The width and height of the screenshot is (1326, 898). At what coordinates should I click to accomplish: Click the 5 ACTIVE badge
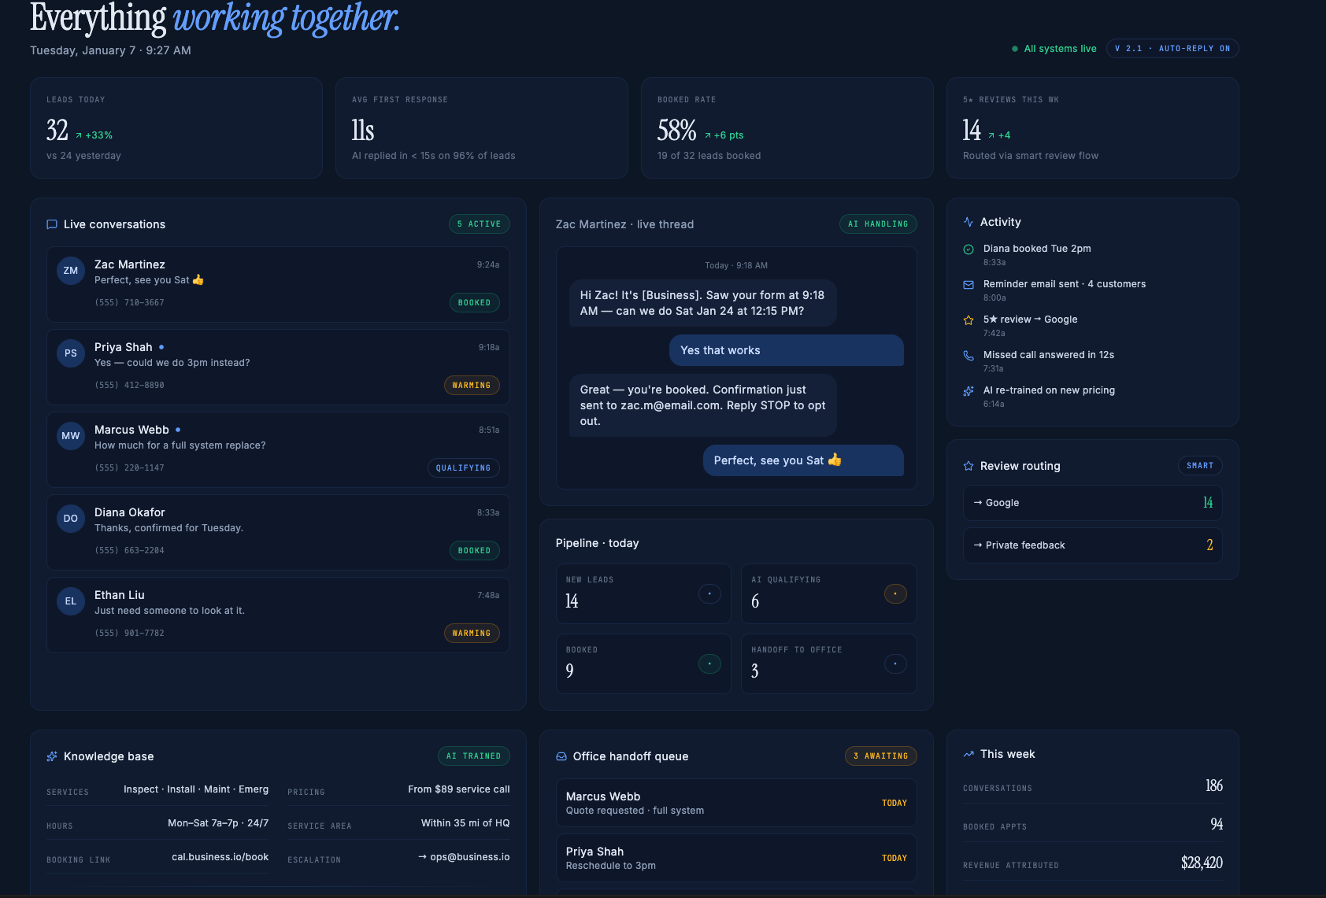point(480,224)
